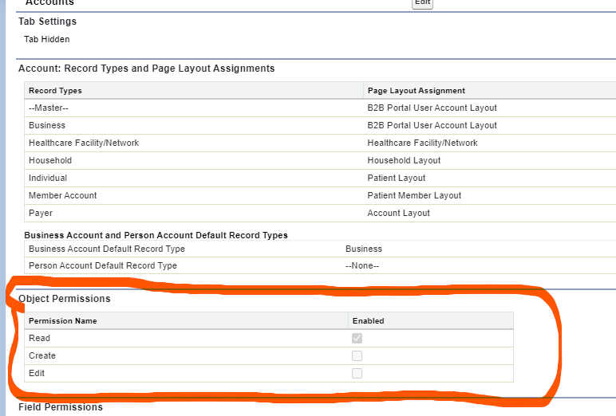The height and width of the screenshot is (416, 616).
Task: Toggle the Read permission checkbox
Action: pyautogui.click(x=357, y=338)
